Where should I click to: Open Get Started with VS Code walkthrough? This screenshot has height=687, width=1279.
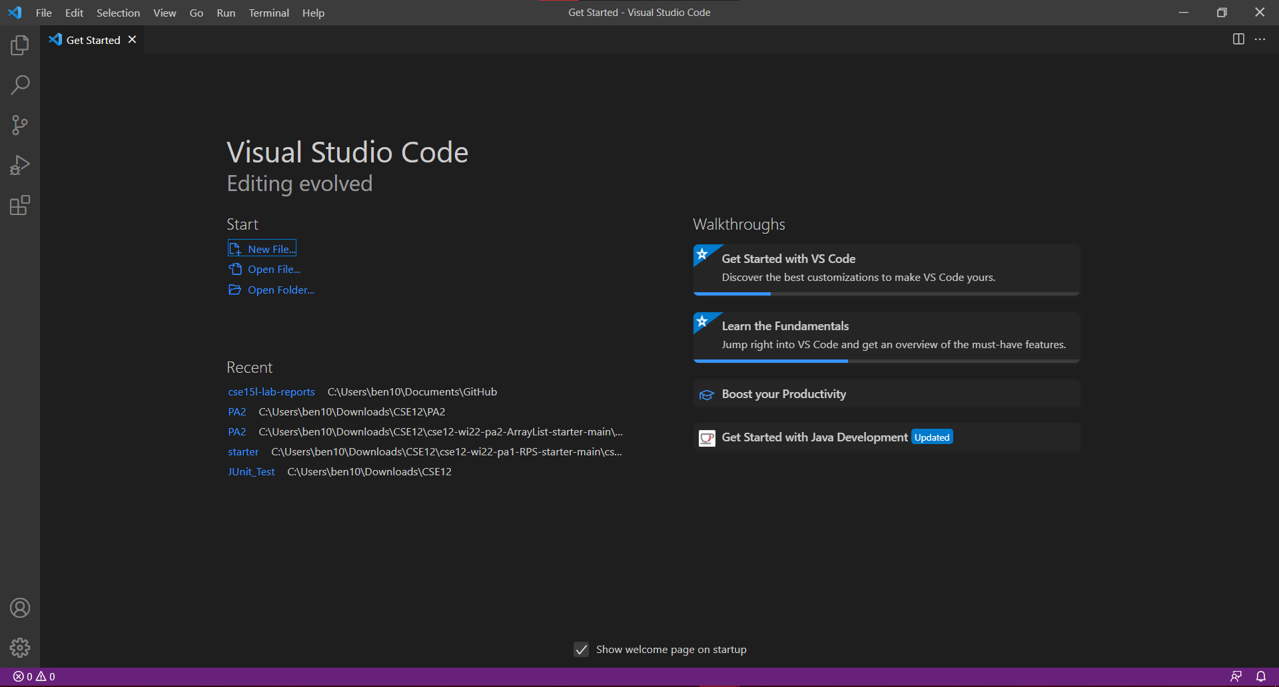(x=886, y=270)
